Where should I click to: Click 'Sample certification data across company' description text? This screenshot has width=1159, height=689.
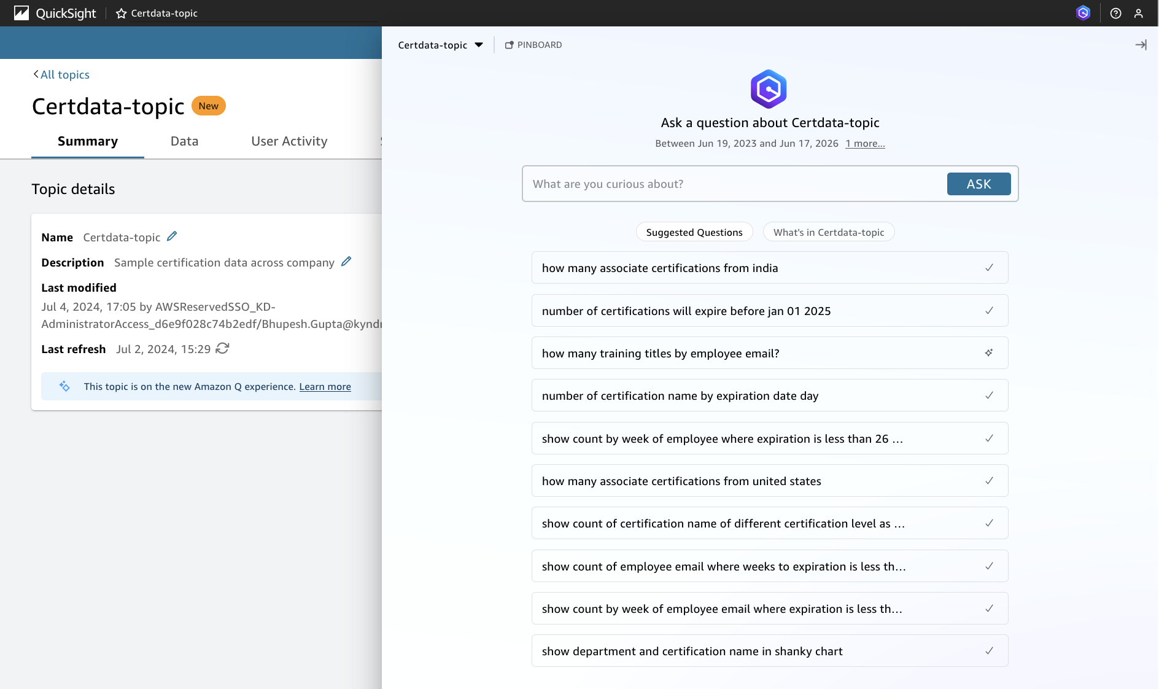(224, 262)
